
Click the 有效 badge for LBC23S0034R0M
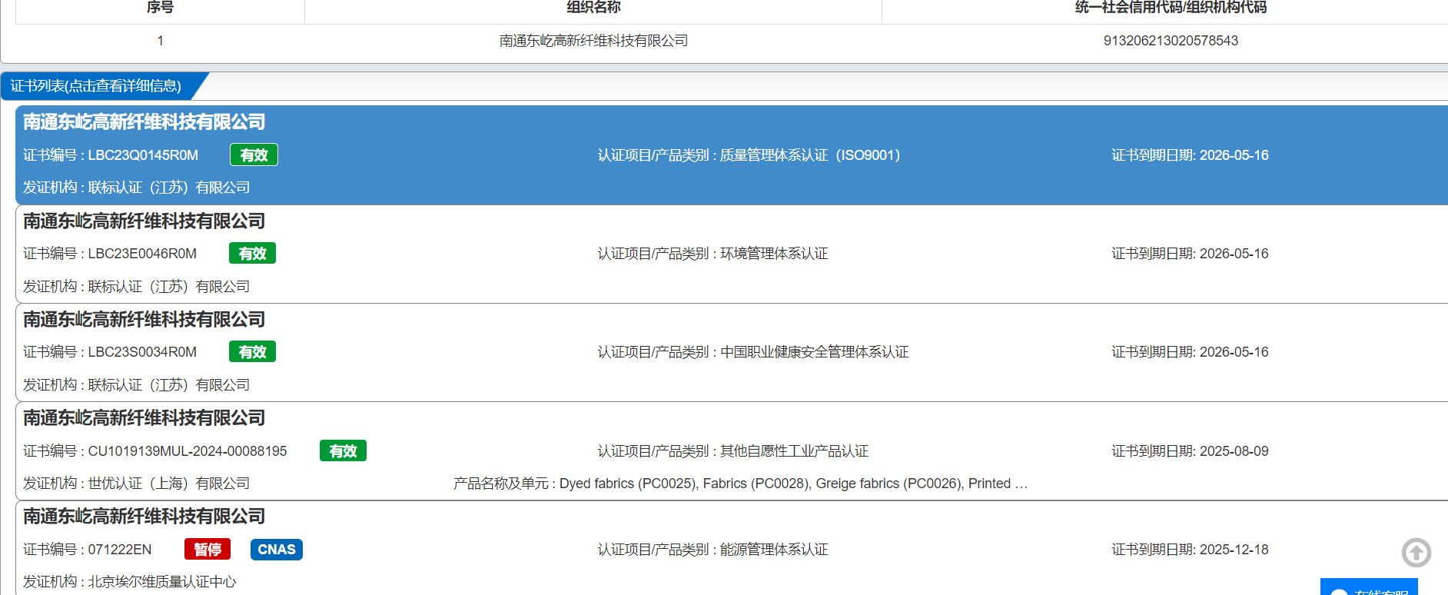[252, 352]
